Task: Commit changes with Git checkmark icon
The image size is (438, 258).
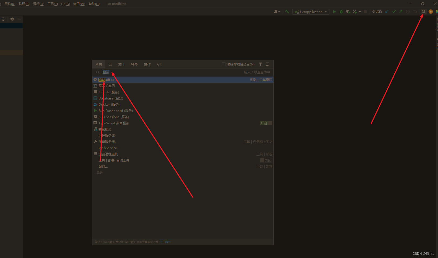Action: point(394,12)
